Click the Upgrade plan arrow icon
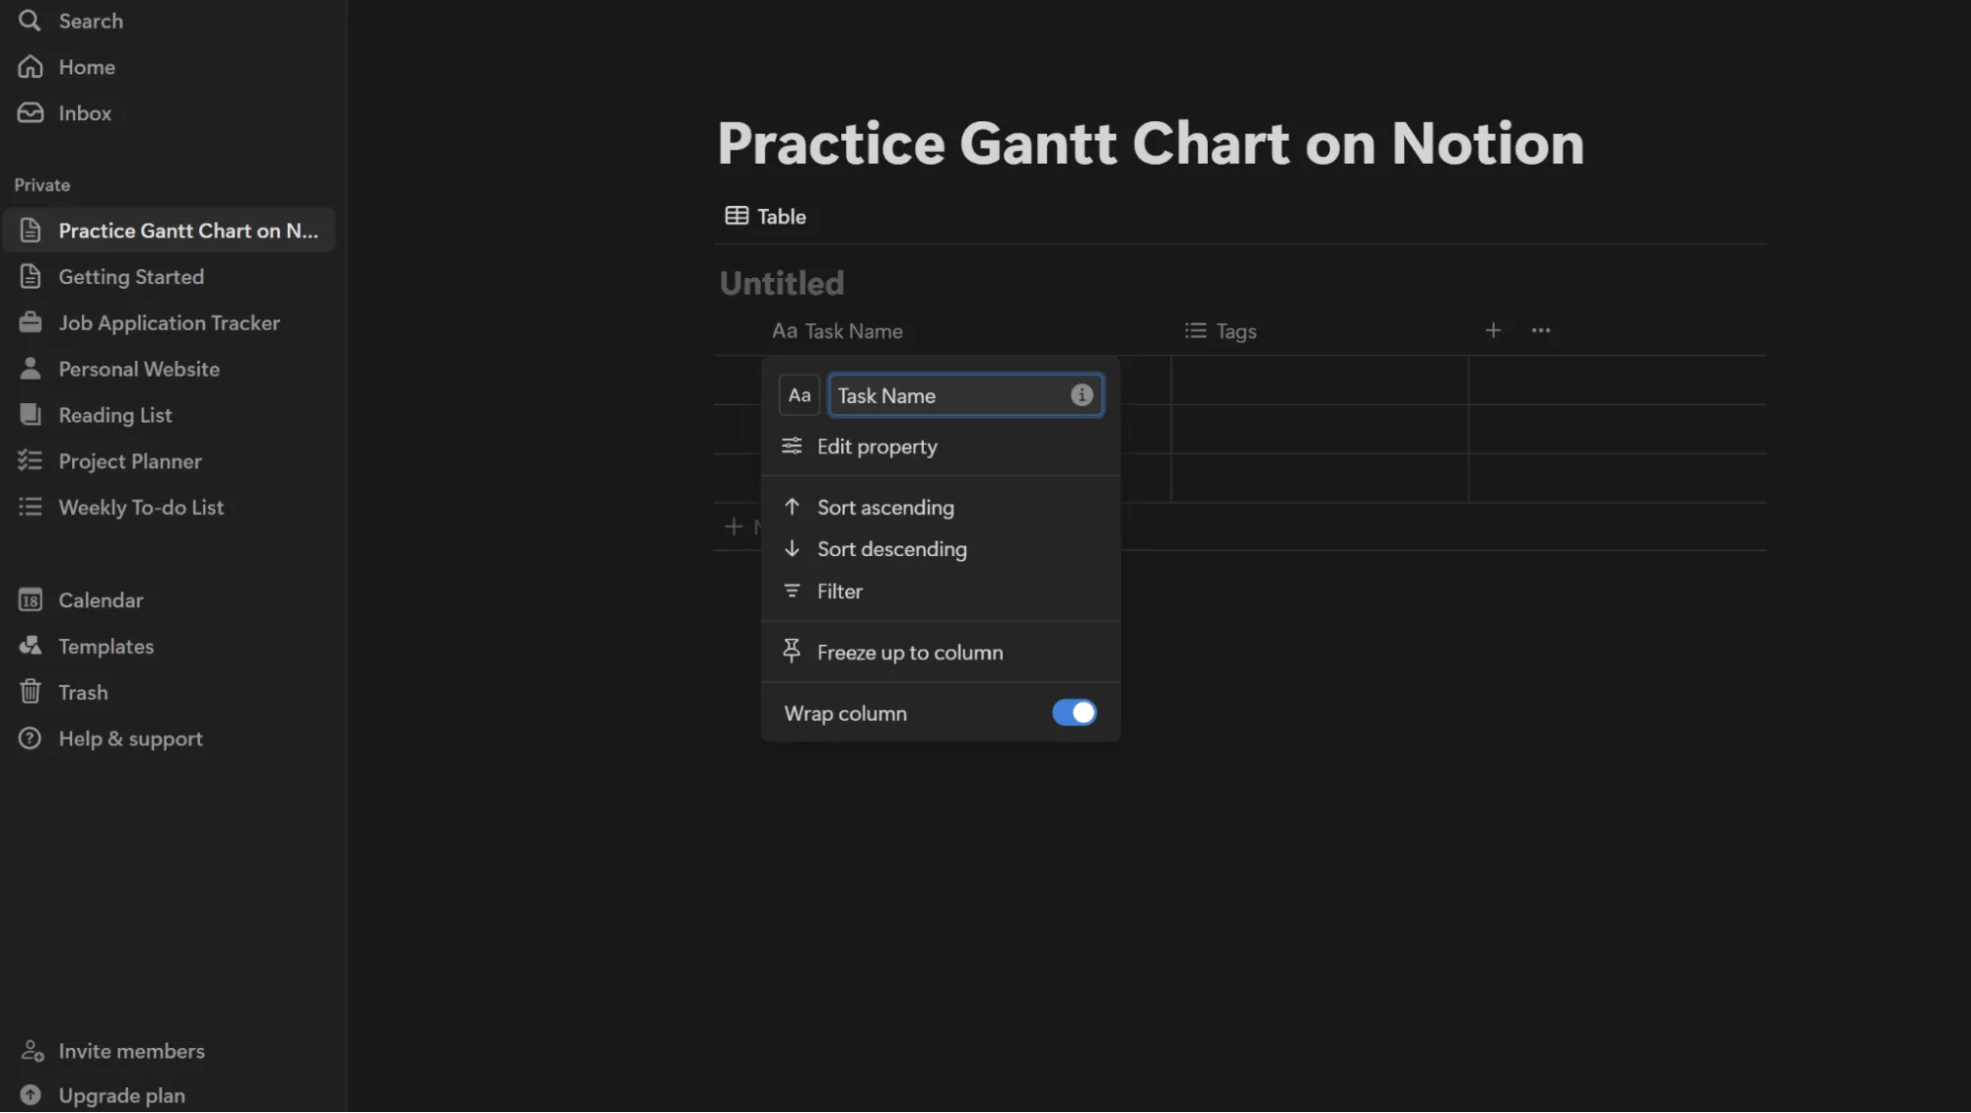1971x1113 pixels. (x=31, y=1095)
